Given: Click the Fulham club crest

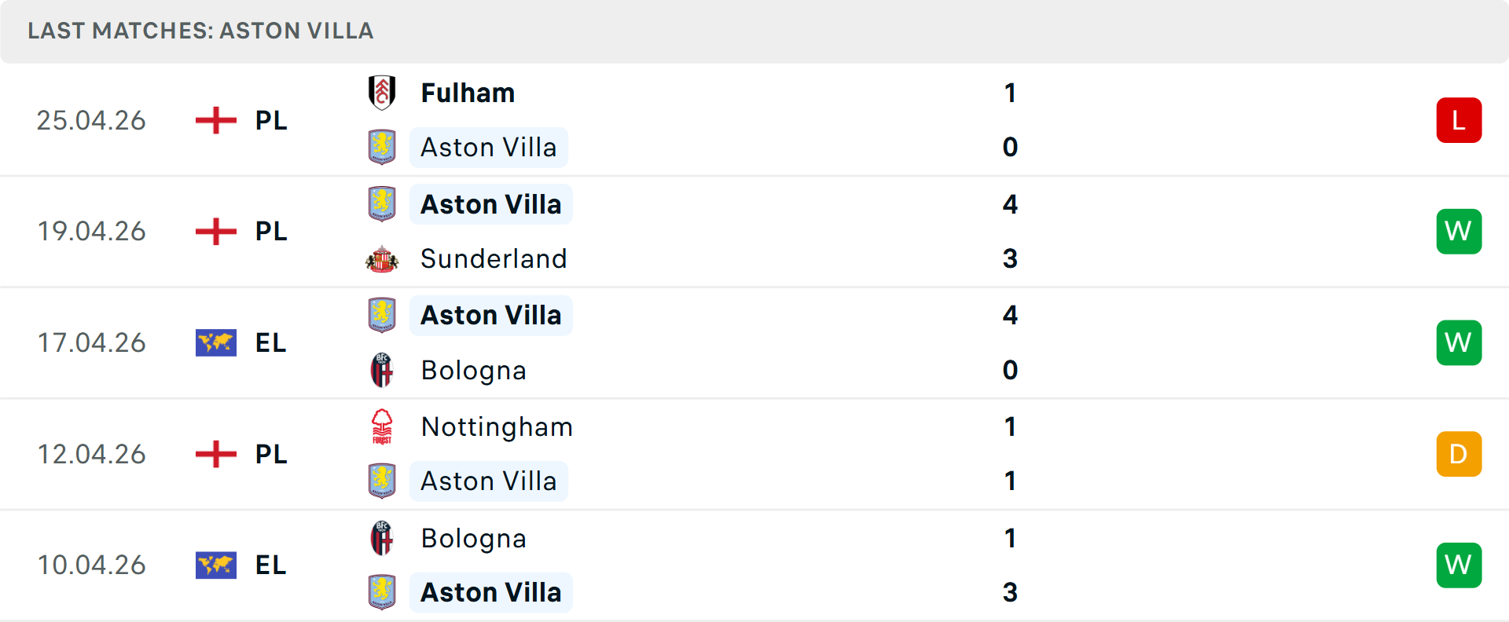Looking at the screenshot, I should [383, 93].
